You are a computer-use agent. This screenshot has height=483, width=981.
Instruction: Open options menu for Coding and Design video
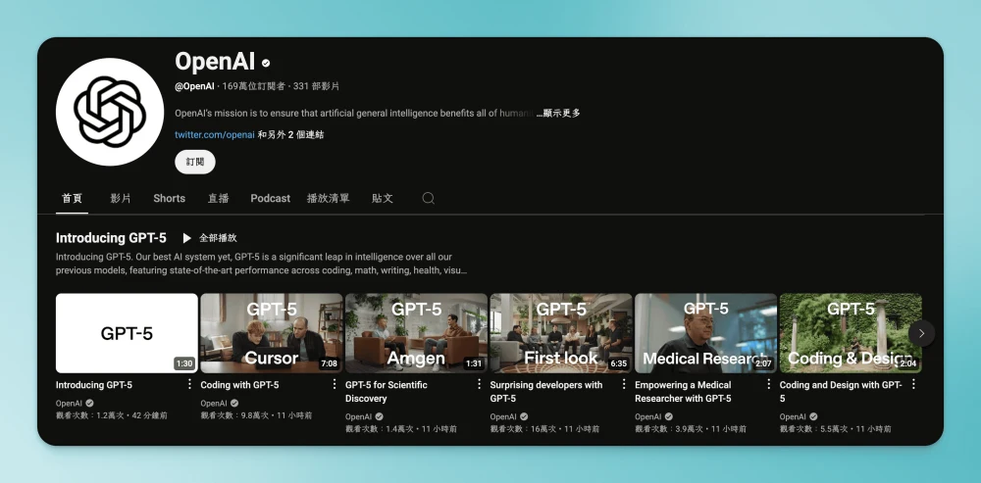click(x=913, y=384)
